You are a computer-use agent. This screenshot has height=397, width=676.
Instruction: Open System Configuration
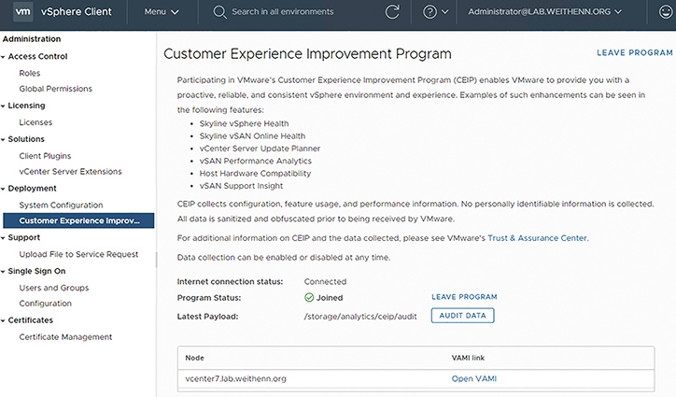(61, 206)
